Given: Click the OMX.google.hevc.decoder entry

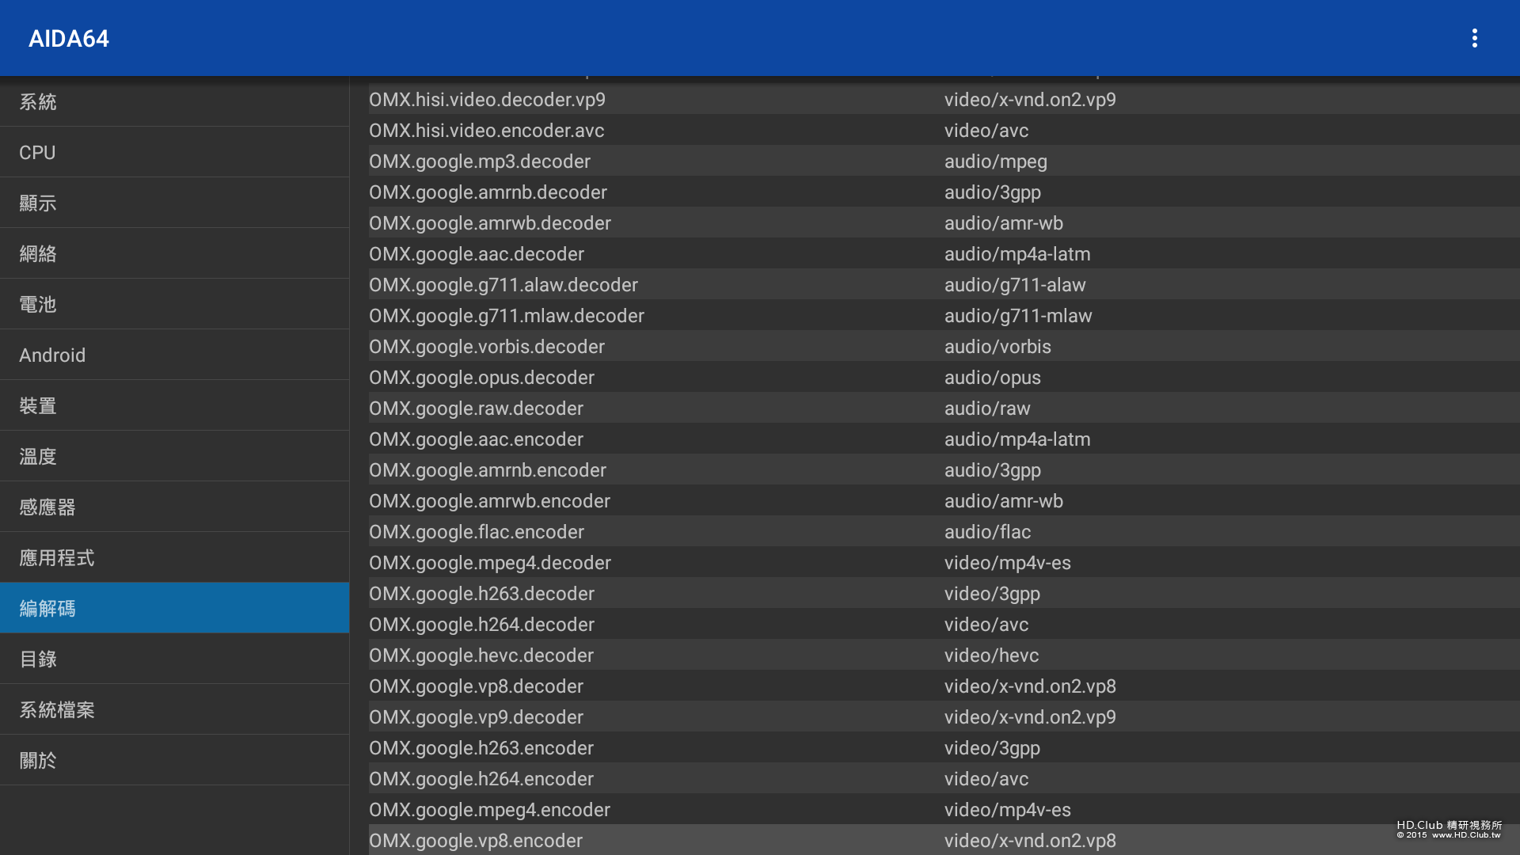Looking at the screenshot, I should tap(481, 655).
